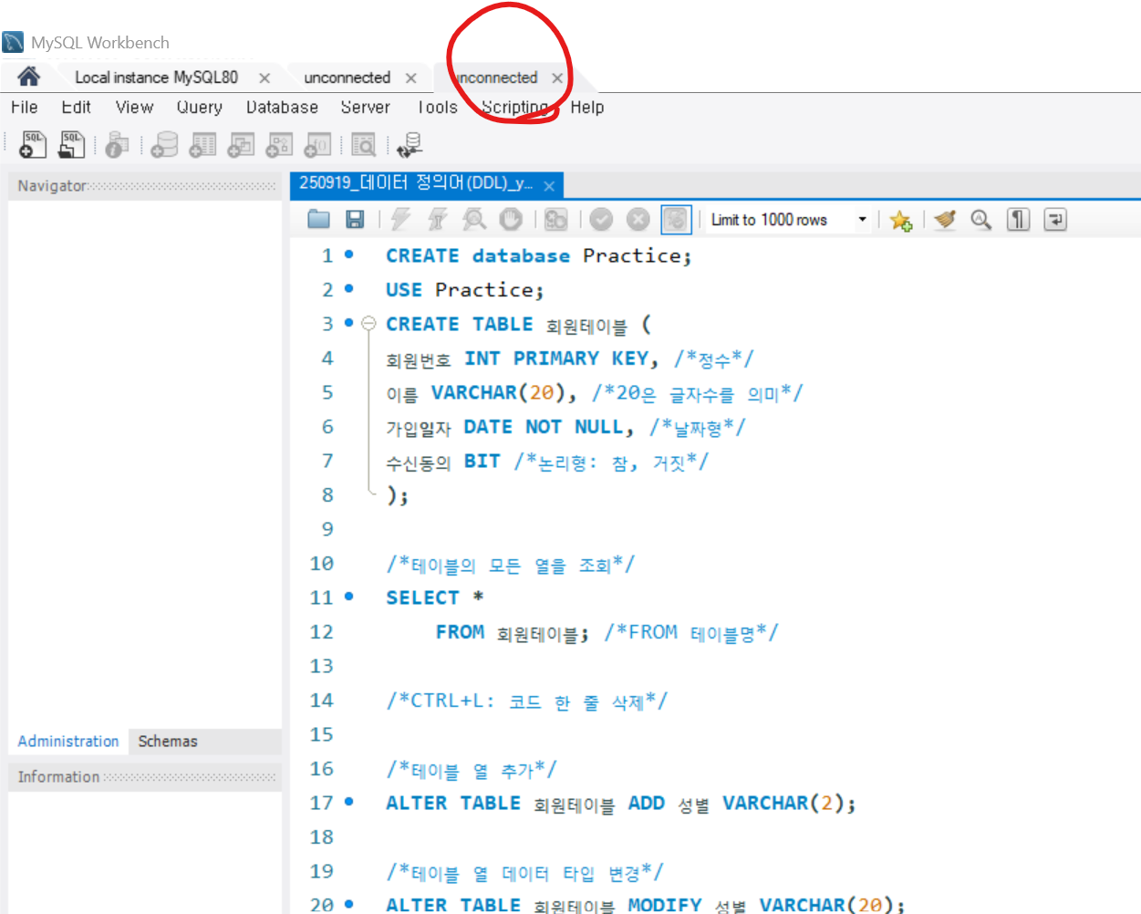Open a script file via the folder icon
This screenshot has height=914, width=1141.
318,219
